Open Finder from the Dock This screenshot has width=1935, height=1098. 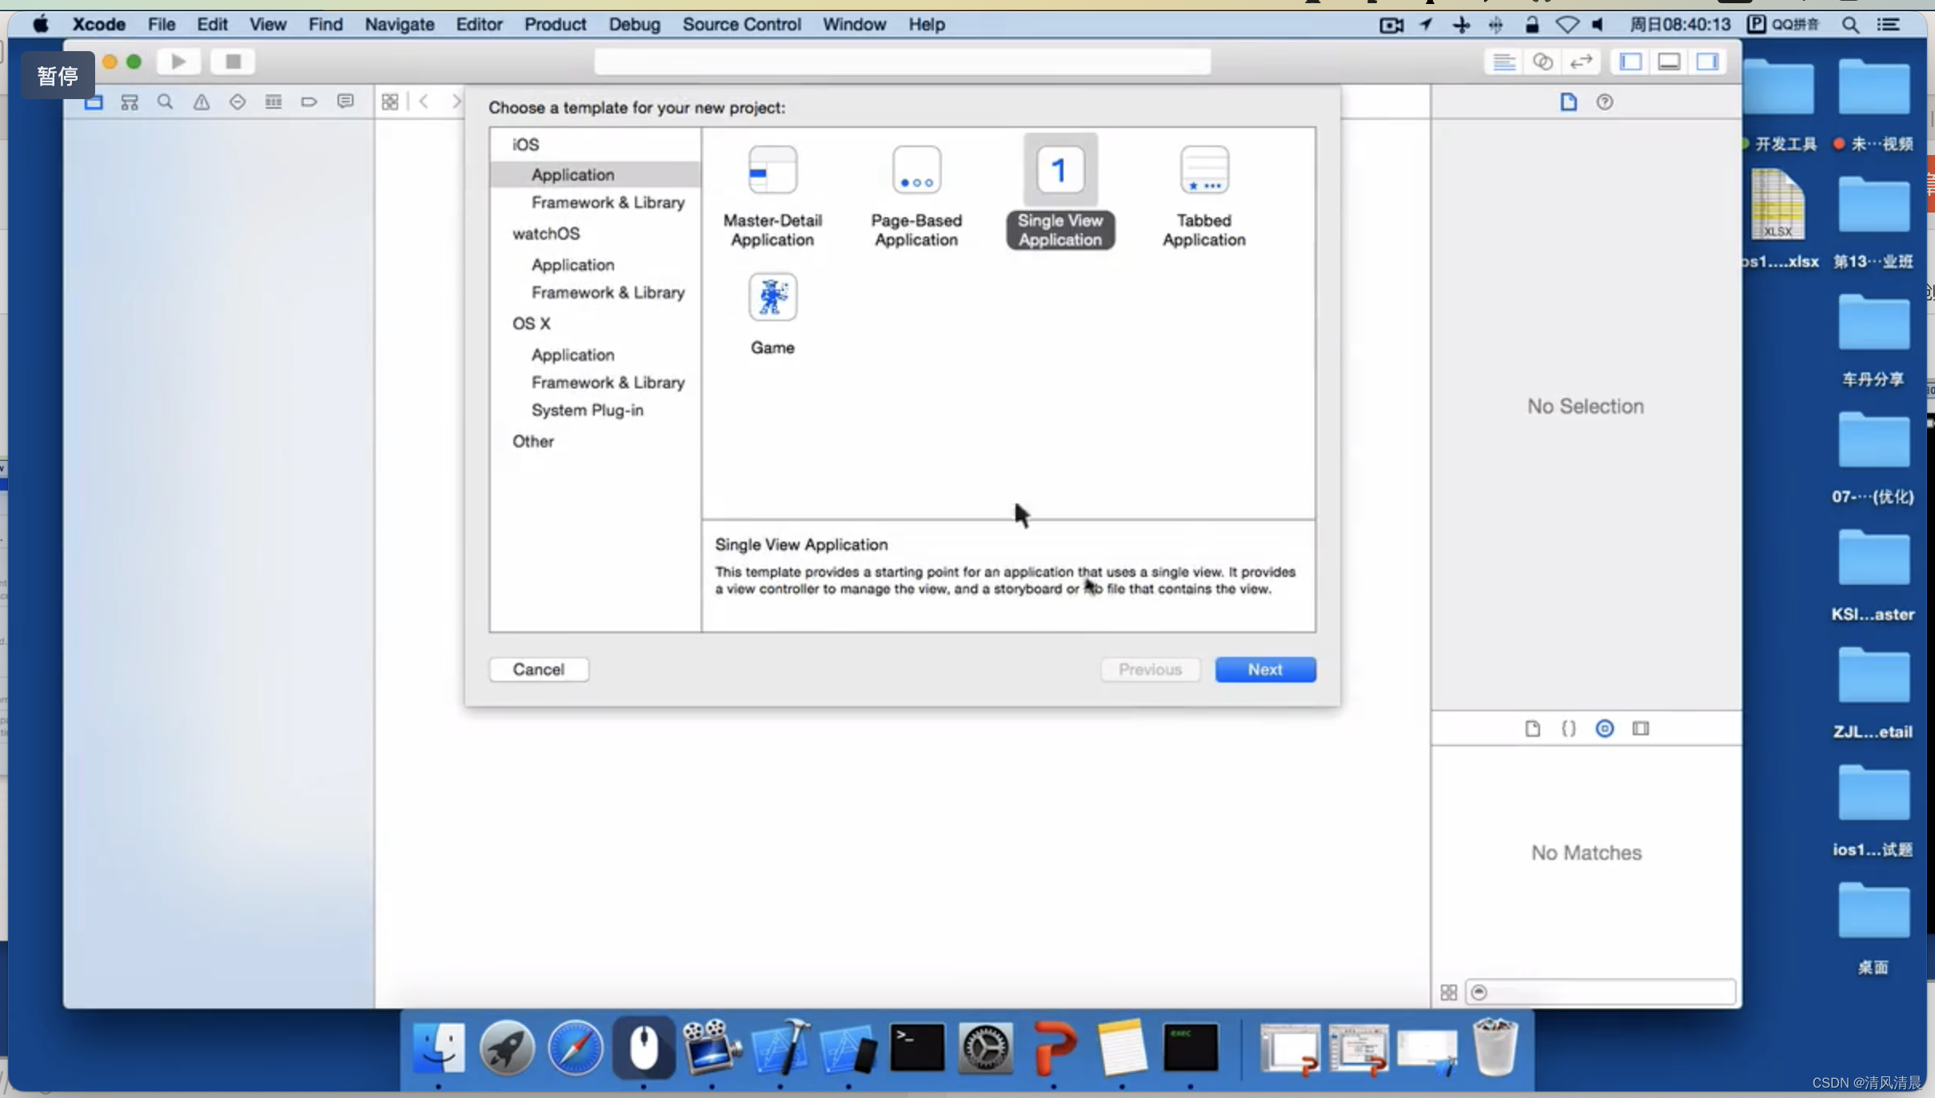439,1047
